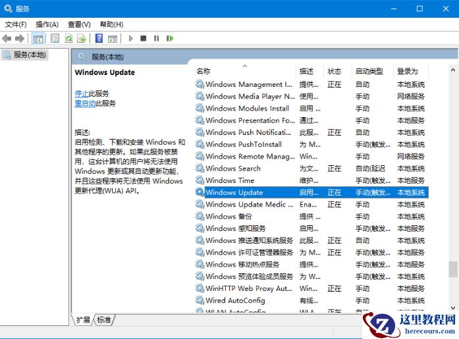Switch to the 扩展 tab

point(83,320)
